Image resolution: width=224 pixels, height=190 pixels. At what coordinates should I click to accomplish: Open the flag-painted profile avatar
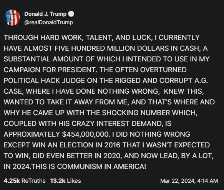[x=12, y=18]
